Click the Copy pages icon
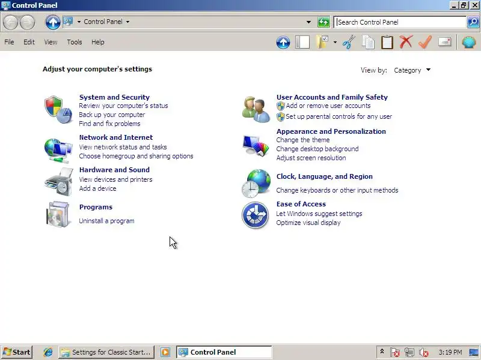This screenshot has width=481, height=360. [x=368, y=42]
